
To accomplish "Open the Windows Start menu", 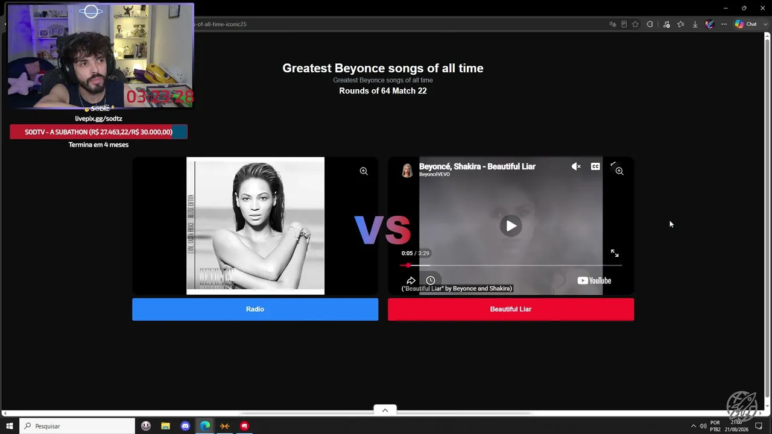I will (10, 426).
